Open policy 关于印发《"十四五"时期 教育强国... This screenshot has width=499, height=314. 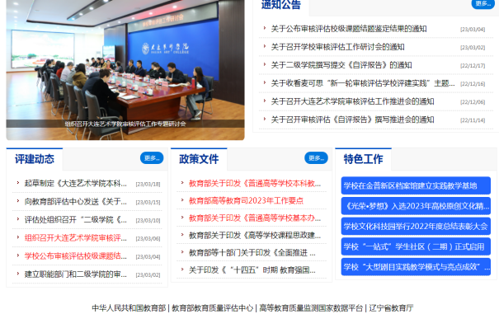(252, 270)
